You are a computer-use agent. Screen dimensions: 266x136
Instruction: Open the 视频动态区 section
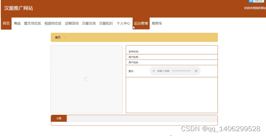53,24
